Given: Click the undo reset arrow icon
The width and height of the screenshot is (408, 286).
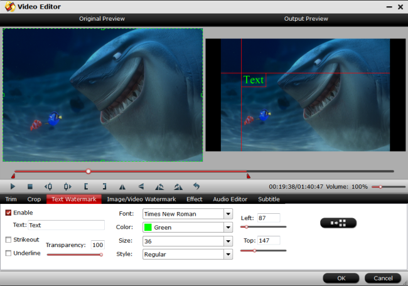Looking at the screenshot, I should 196,186.
